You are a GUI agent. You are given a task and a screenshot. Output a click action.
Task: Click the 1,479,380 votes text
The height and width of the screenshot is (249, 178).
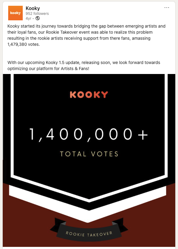coord(23,44)
